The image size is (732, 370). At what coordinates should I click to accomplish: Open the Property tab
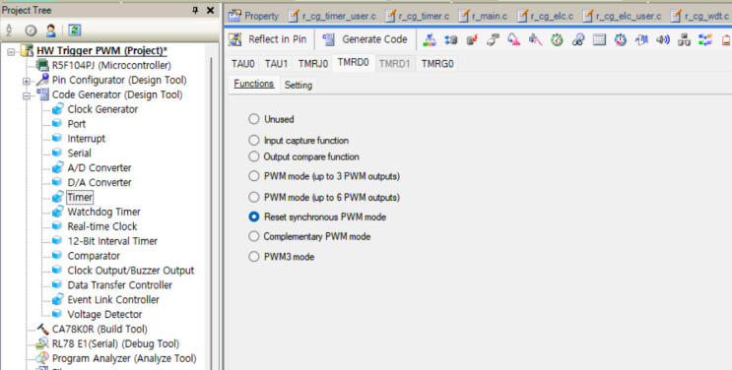coord(253,16)
